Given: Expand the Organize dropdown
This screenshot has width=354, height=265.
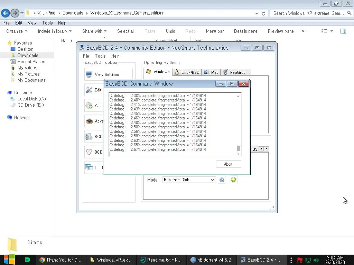Looking at the screenshot, I should point(17,31).
